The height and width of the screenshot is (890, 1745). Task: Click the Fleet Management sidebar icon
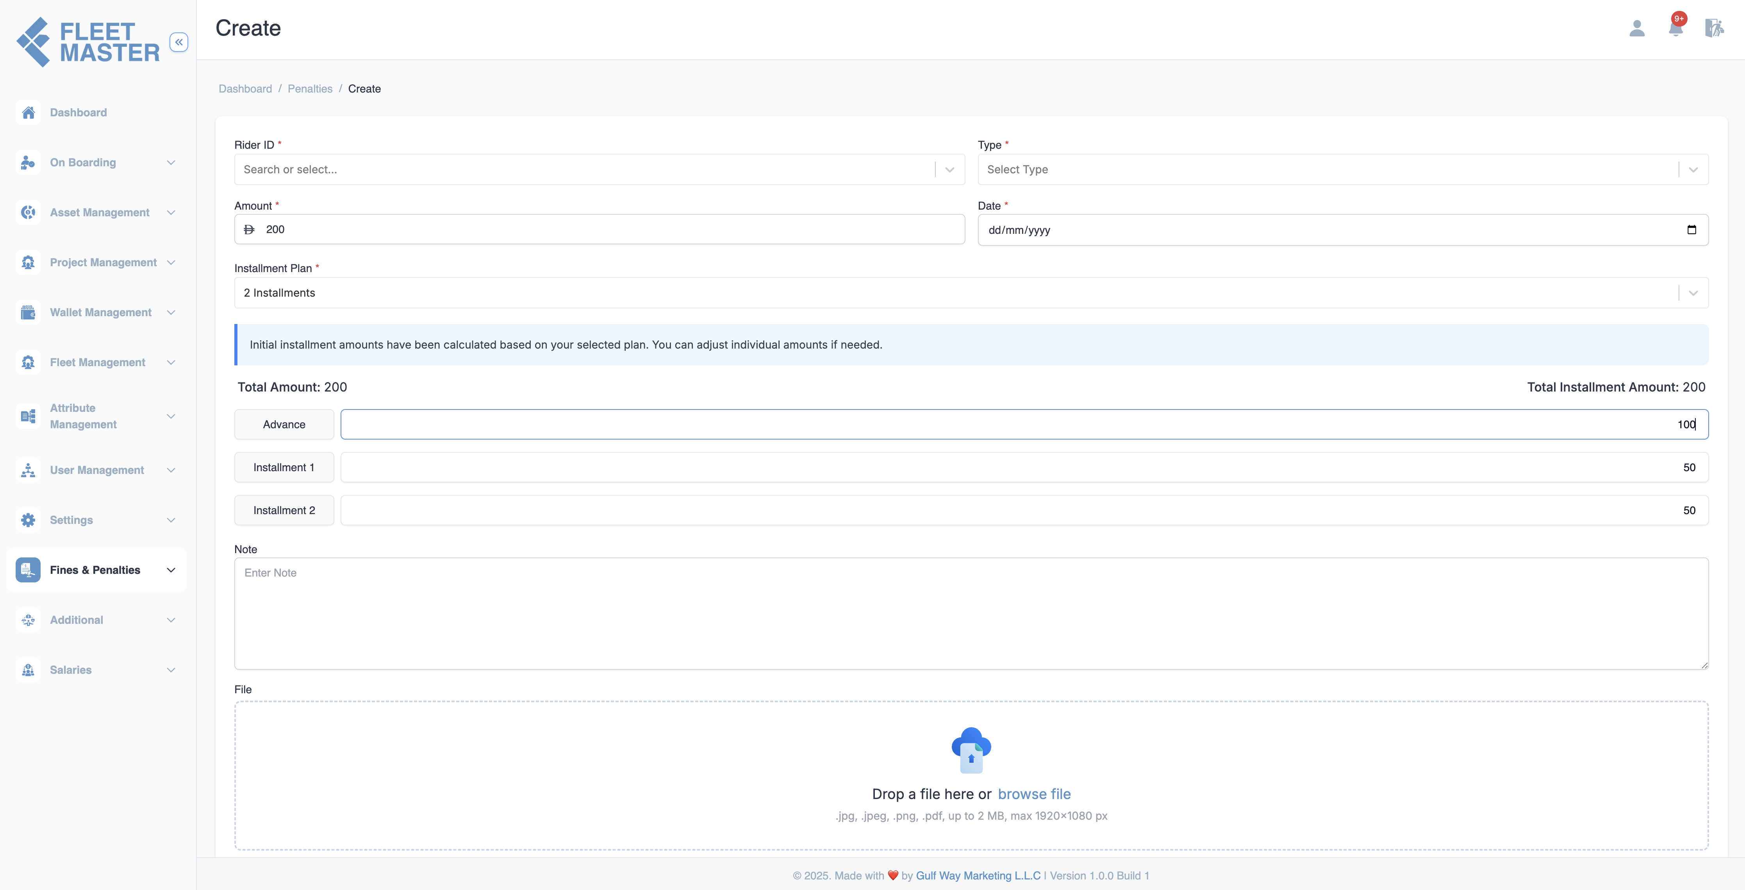point(28,362)
